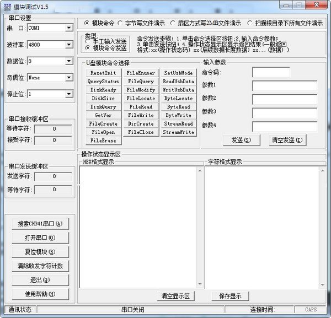Viewport: 331px width, 318px height.
Task: Click the FileClose command button
Action: [141, 132]
